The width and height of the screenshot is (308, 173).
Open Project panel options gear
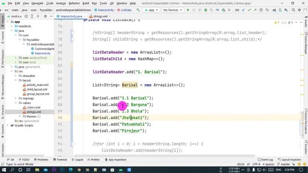pyautogui.click(x=45, y=16)
